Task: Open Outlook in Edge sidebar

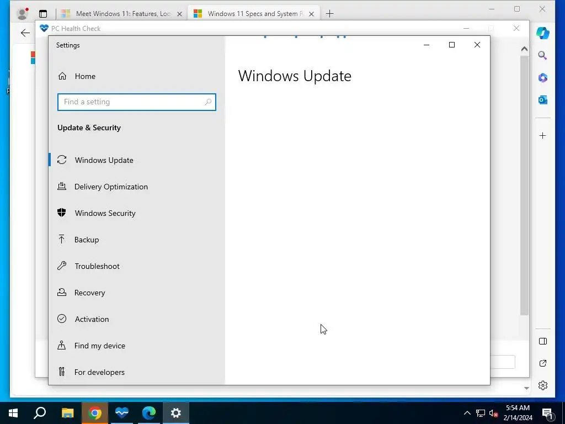Action: click(543, 100)
